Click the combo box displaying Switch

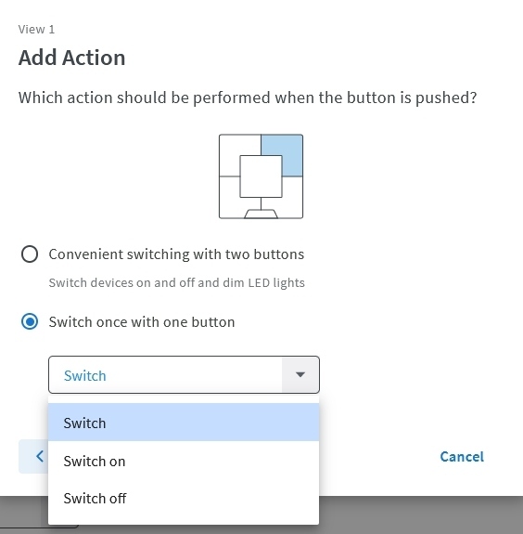184,375
